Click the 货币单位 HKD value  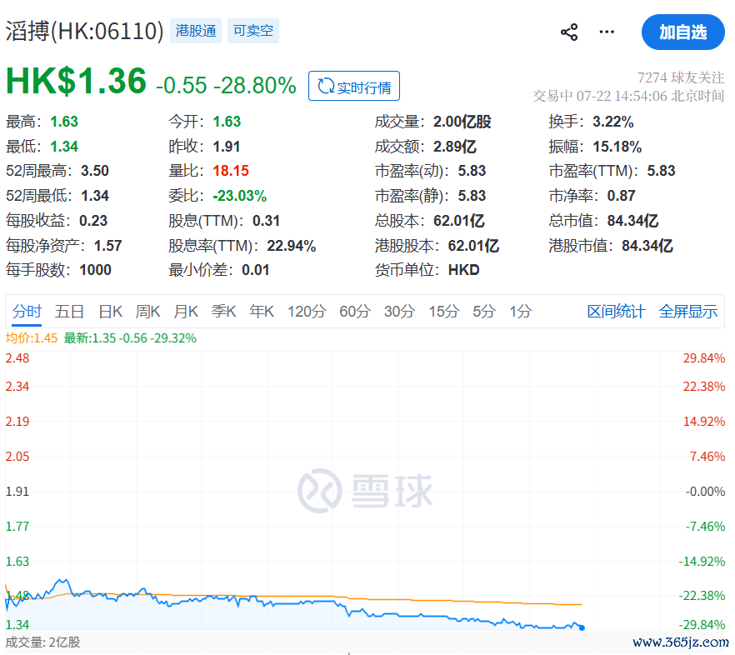tap(463, 270)
